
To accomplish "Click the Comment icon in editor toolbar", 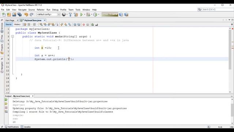I will click(x=93, y=25).
